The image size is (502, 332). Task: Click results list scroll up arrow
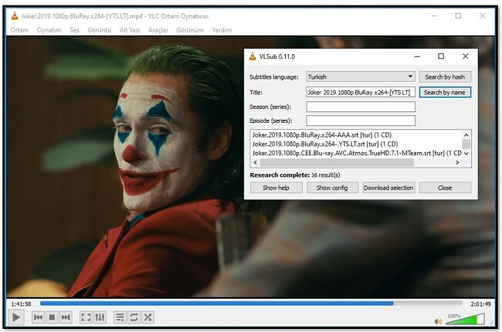466,135
